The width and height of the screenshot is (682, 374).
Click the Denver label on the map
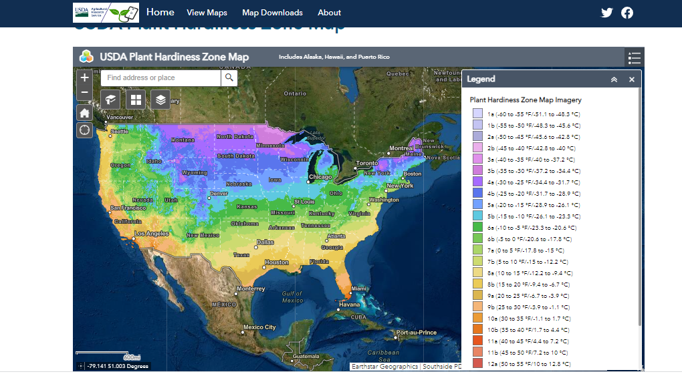(x=219, y=193)
